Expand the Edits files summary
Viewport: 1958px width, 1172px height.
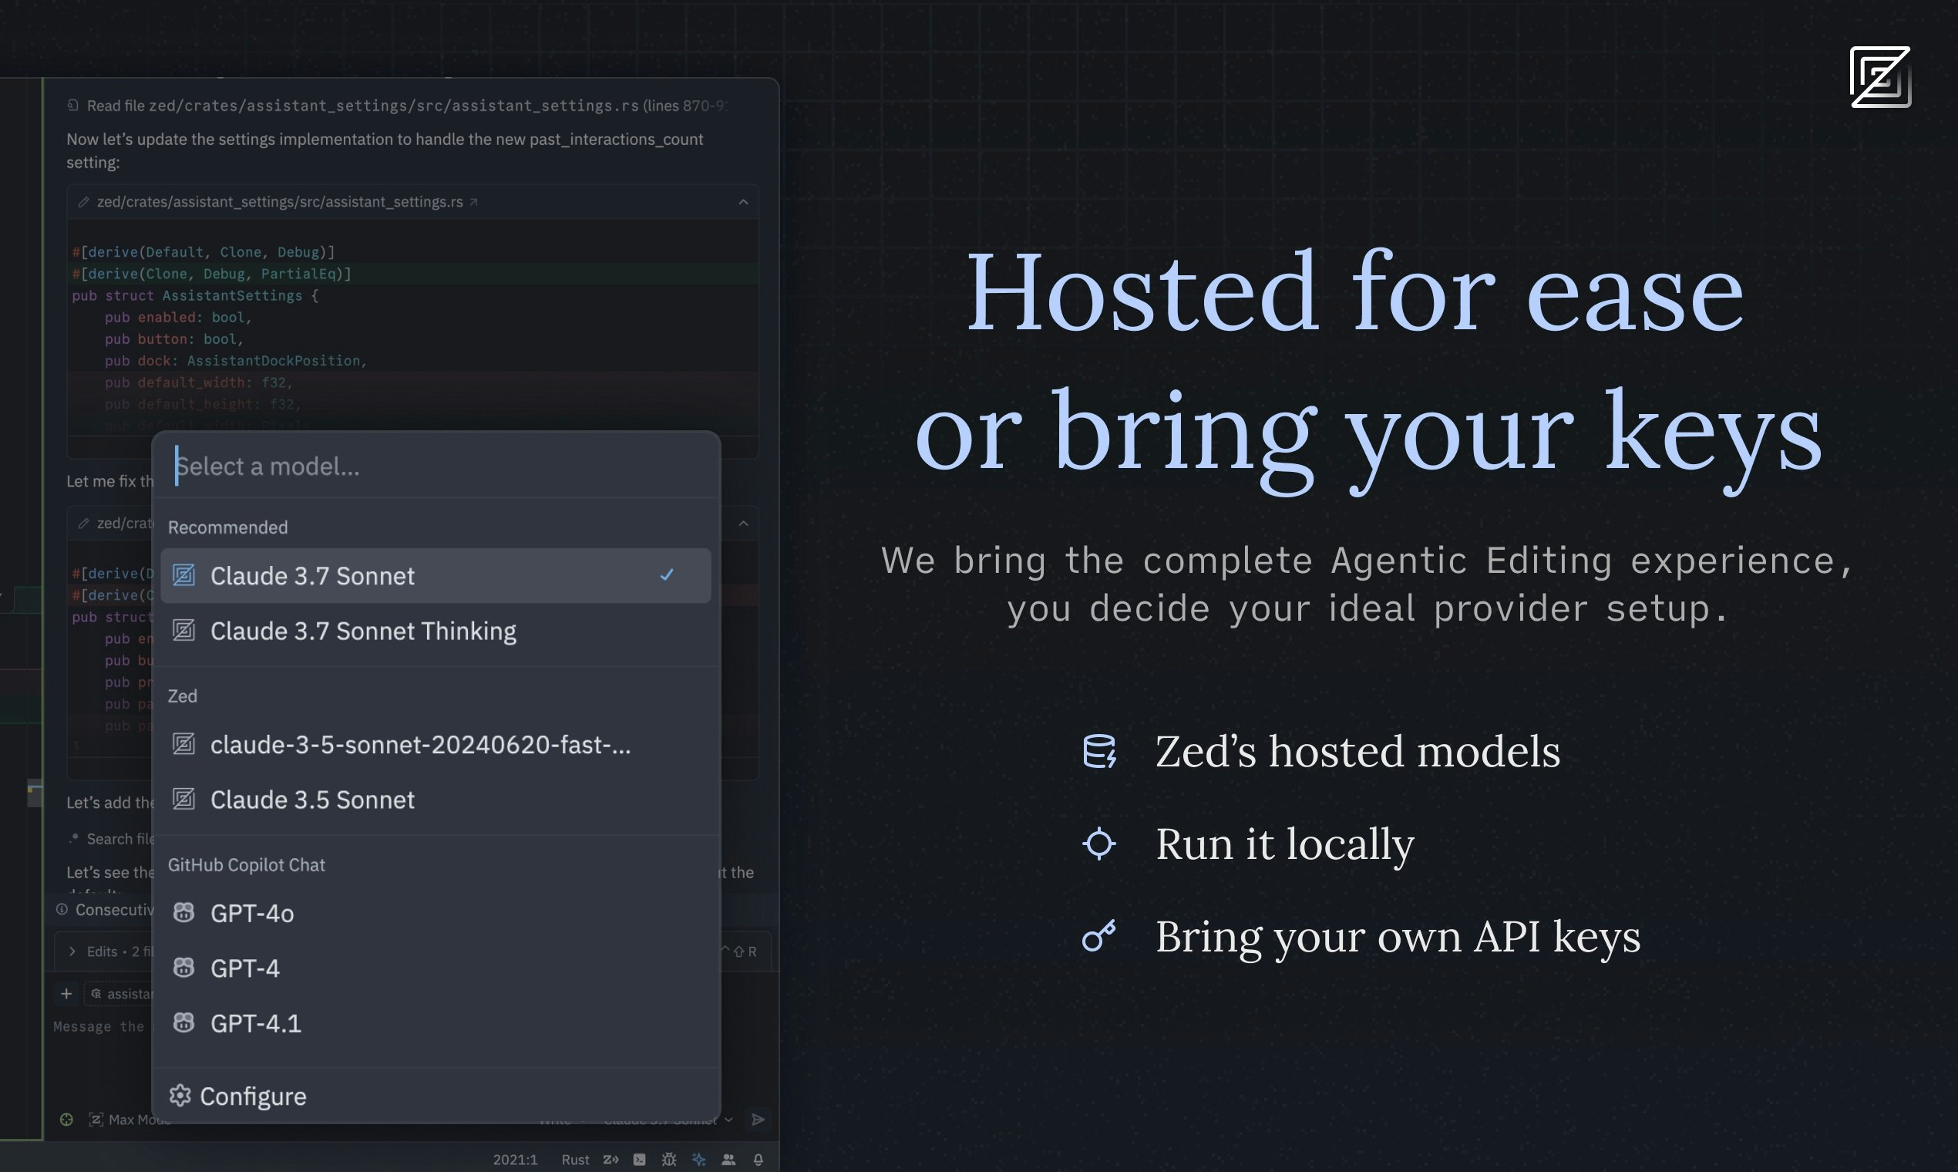coord(72,951)
